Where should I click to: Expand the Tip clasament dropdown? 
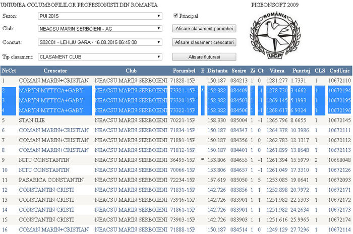[100, 57]
